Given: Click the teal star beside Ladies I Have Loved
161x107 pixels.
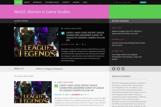Looking at the screenshot, I should (62, 28).
